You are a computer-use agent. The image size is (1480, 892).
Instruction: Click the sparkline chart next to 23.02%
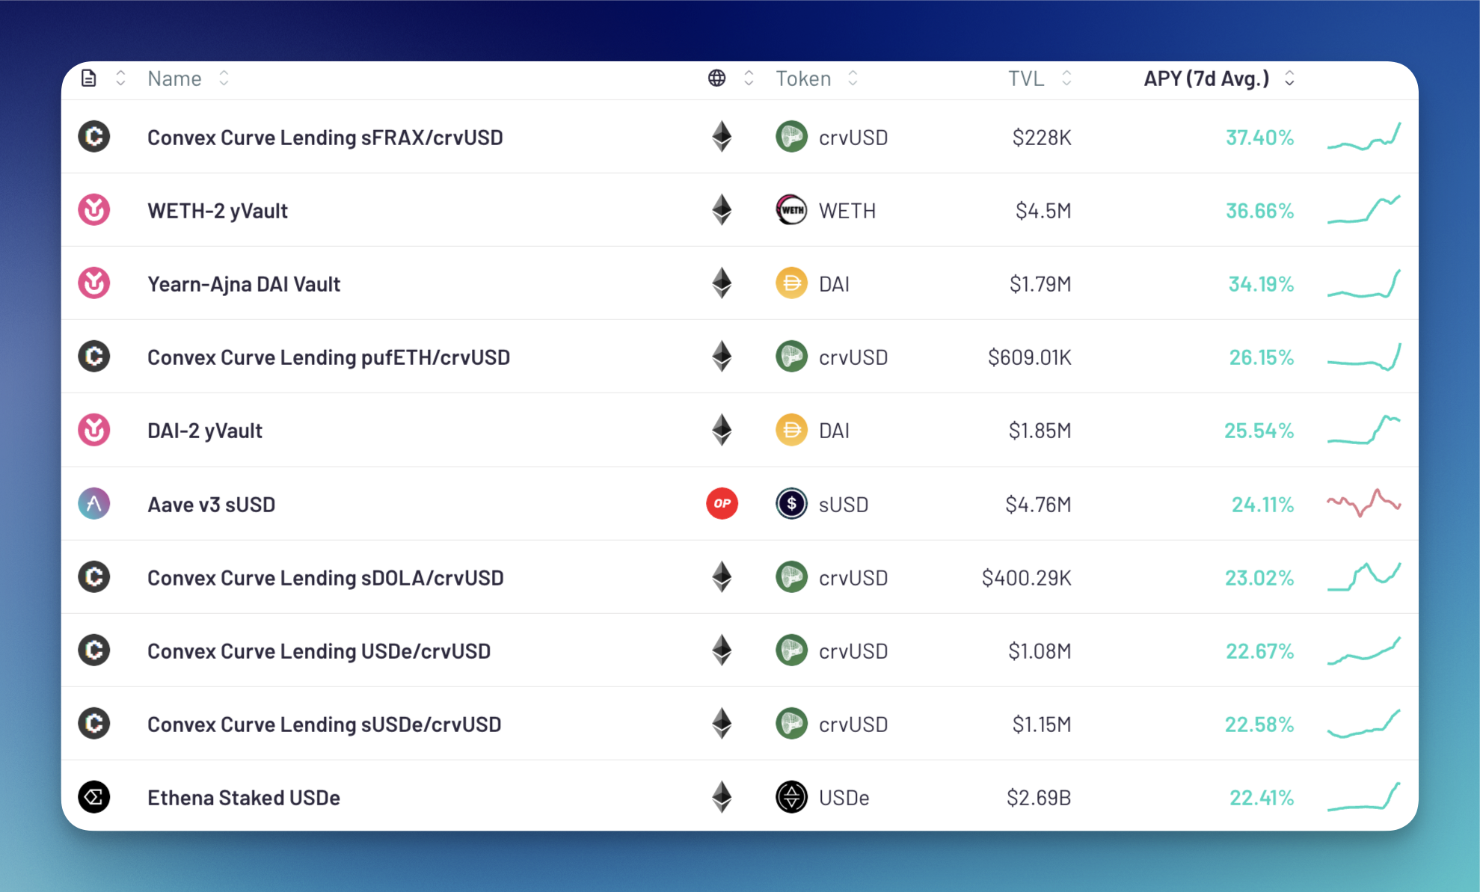pos(1364,576)
